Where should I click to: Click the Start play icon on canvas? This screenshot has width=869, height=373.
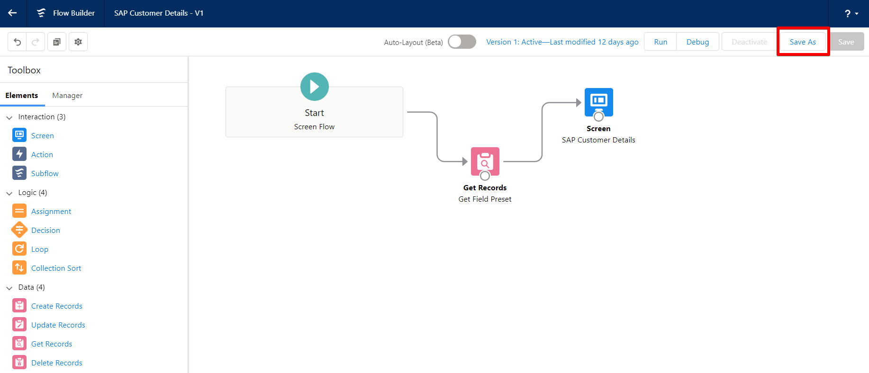315,87
